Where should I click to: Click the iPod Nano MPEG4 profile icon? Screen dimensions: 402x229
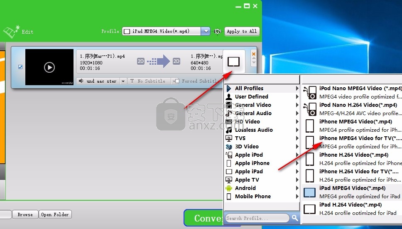(x=310, y=93)
